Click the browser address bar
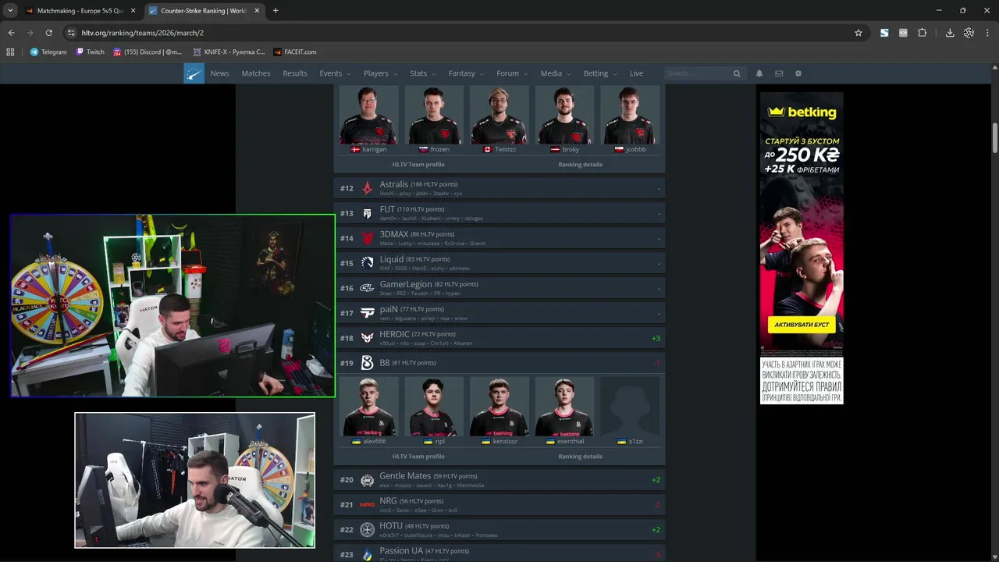This screenshot has width=999, height=562. pos(460,33)
